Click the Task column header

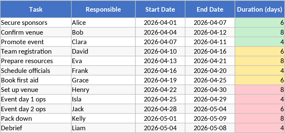[x=36, y=9]
